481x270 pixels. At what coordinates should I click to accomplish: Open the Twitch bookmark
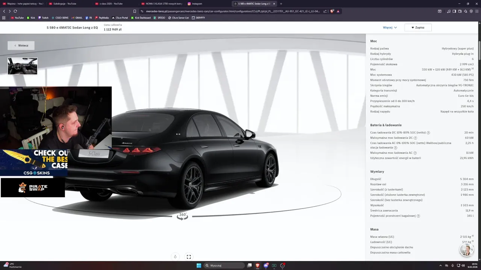(43, 18)
